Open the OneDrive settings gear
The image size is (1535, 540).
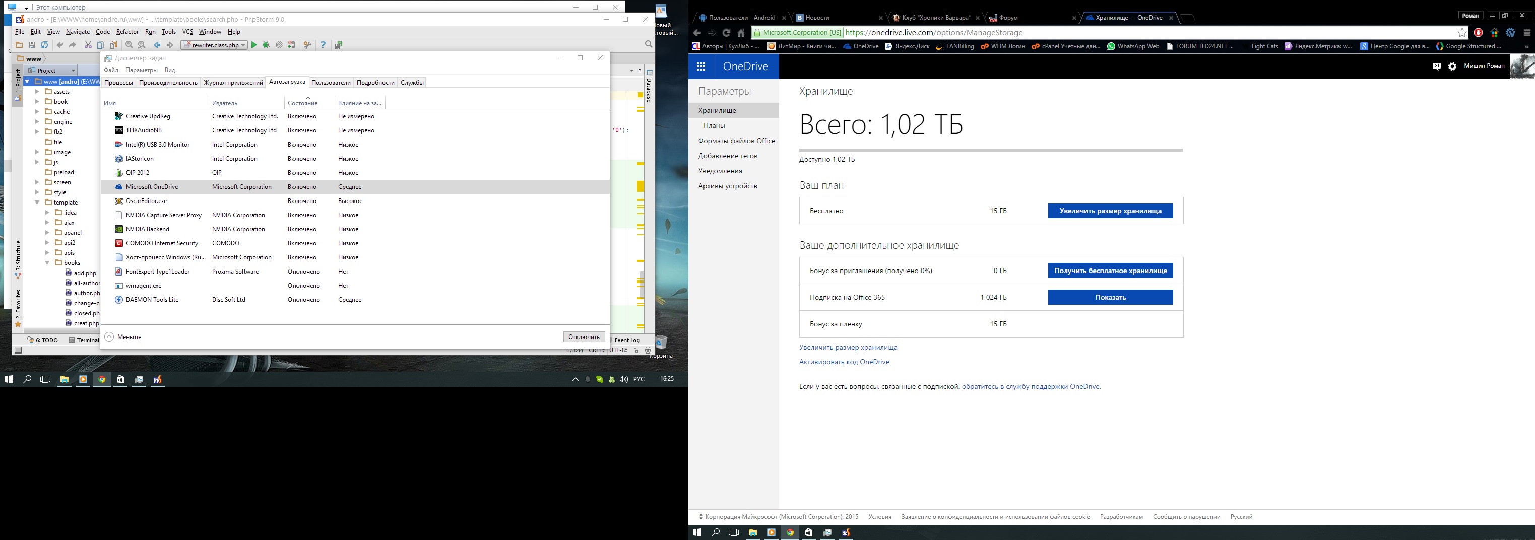pyautogui.click(x=1452, y=66)
